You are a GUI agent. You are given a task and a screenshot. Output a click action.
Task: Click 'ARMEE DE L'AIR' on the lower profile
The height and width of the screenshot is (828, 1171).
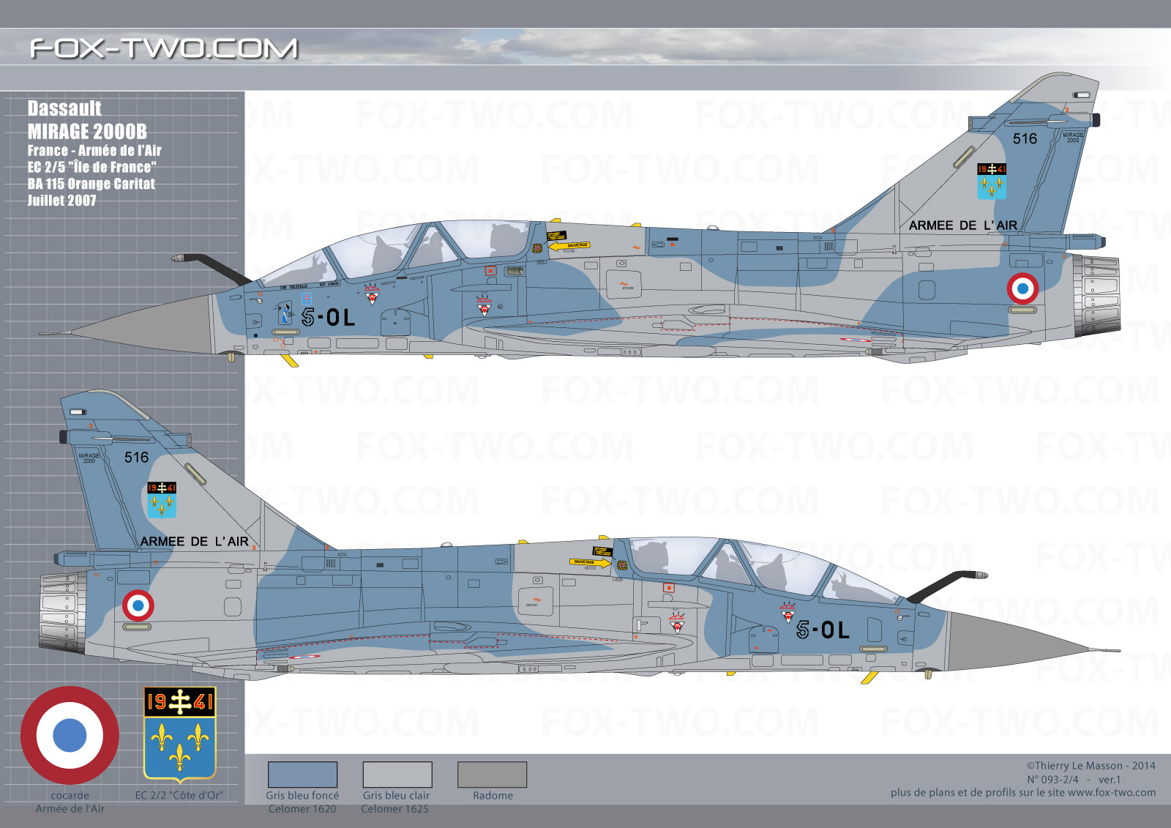tap(194, 542)
